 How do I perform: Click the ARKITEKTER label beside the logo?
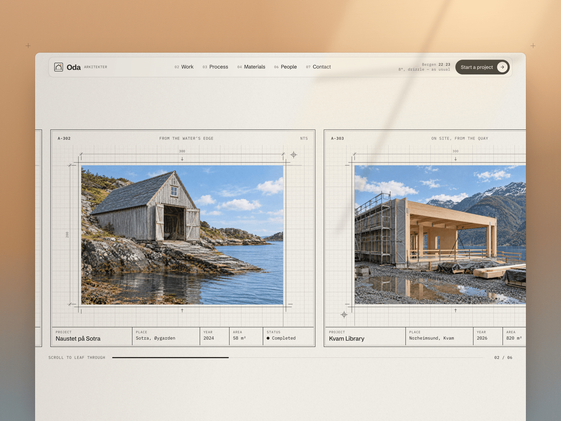96,67
